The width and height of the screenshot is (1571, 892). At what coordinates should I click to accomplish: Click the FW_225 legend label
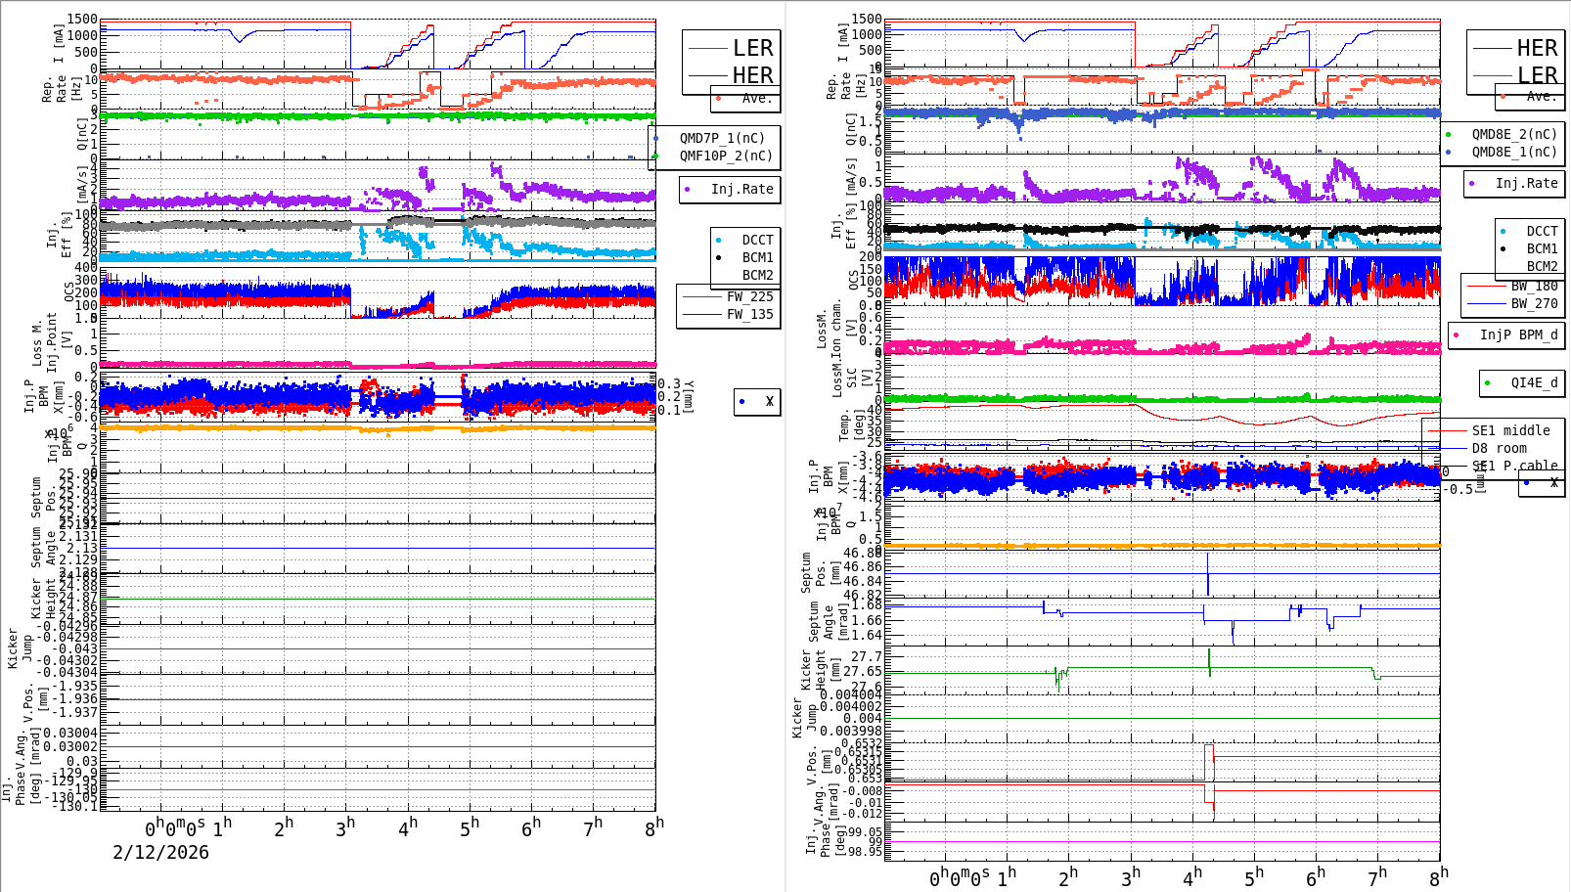749,296
